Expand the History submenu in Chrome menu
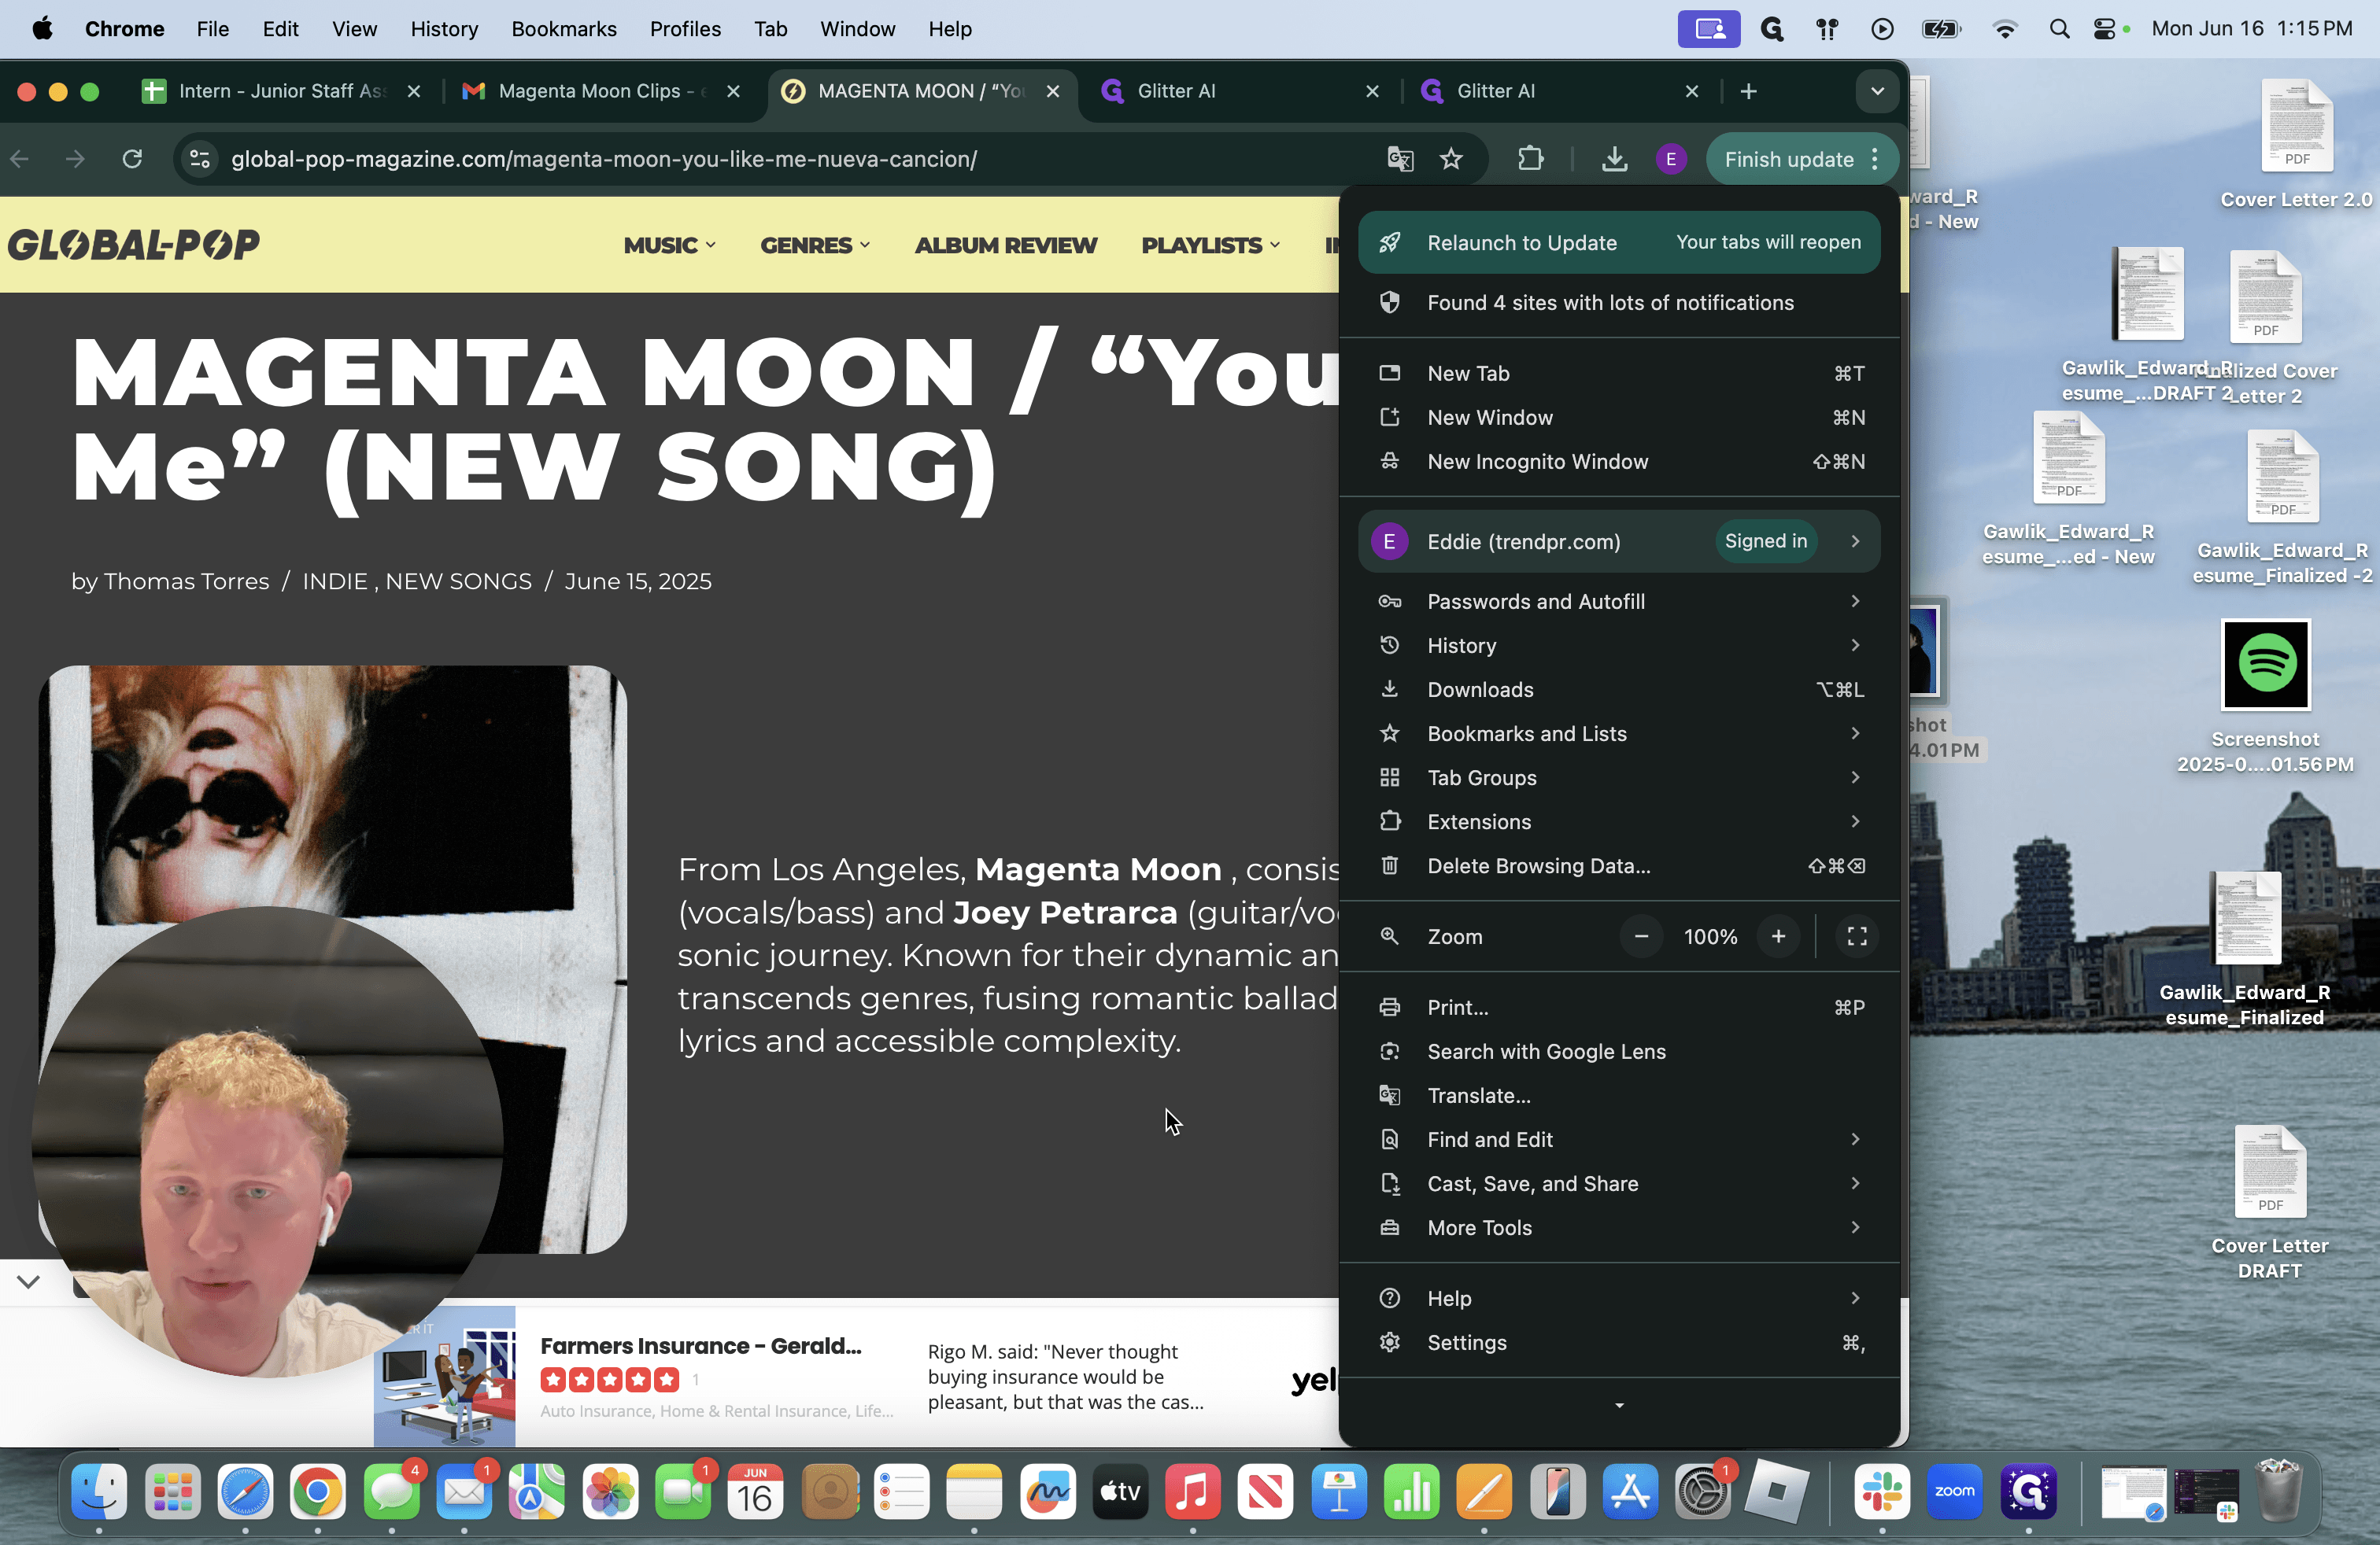Viewport: 2380px width, 1545px height. click(x=1620, y=646)
